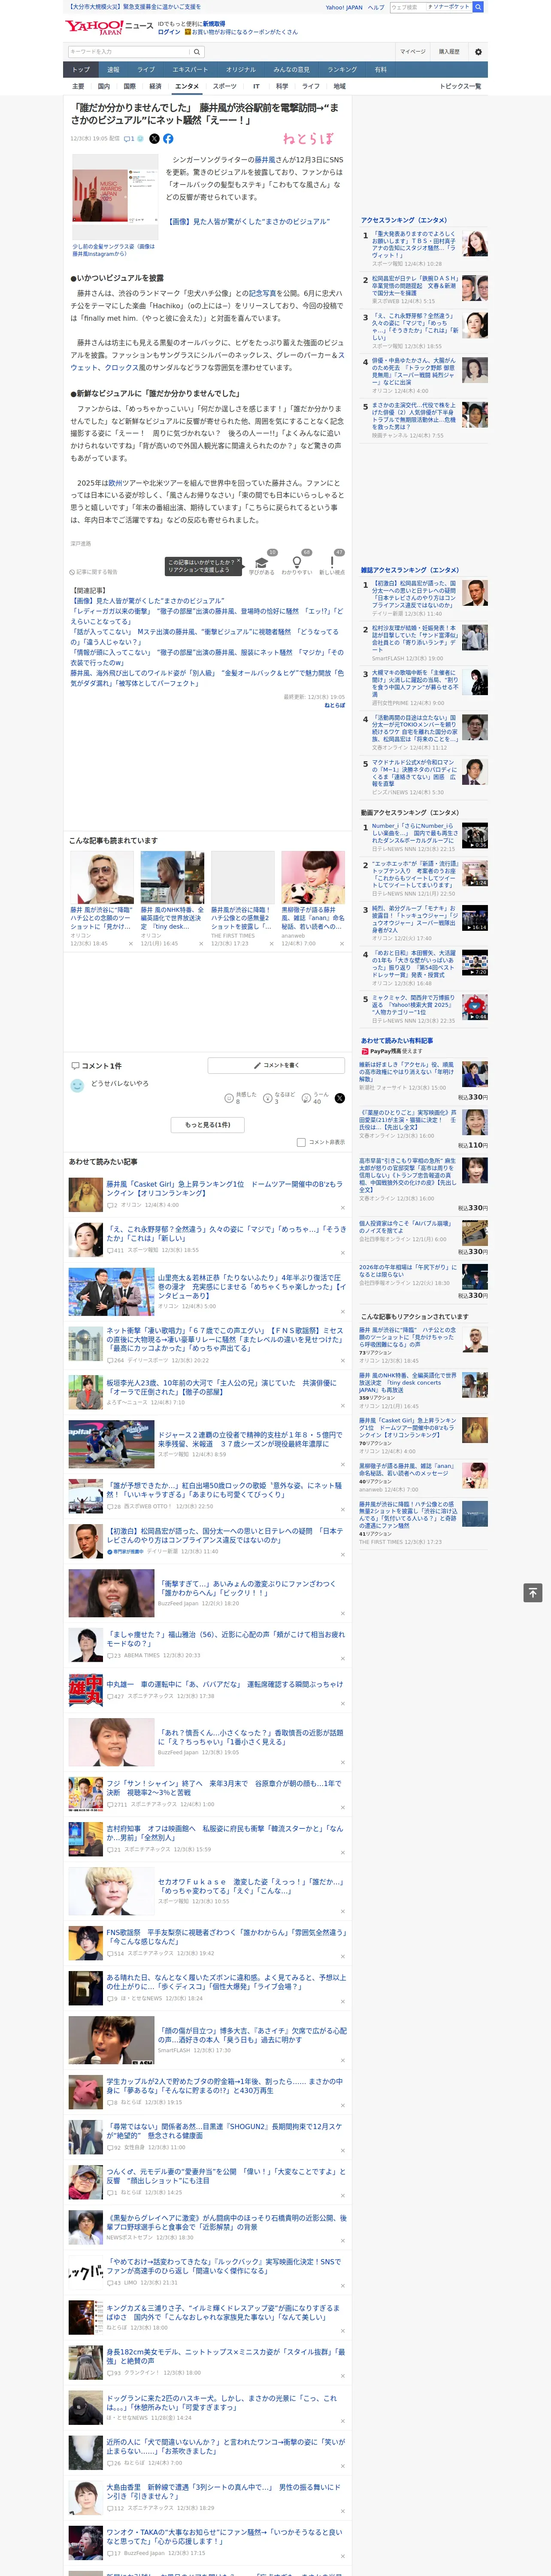Open the 速報 tab
551x2576 pixels.
[x=113, y=70]
